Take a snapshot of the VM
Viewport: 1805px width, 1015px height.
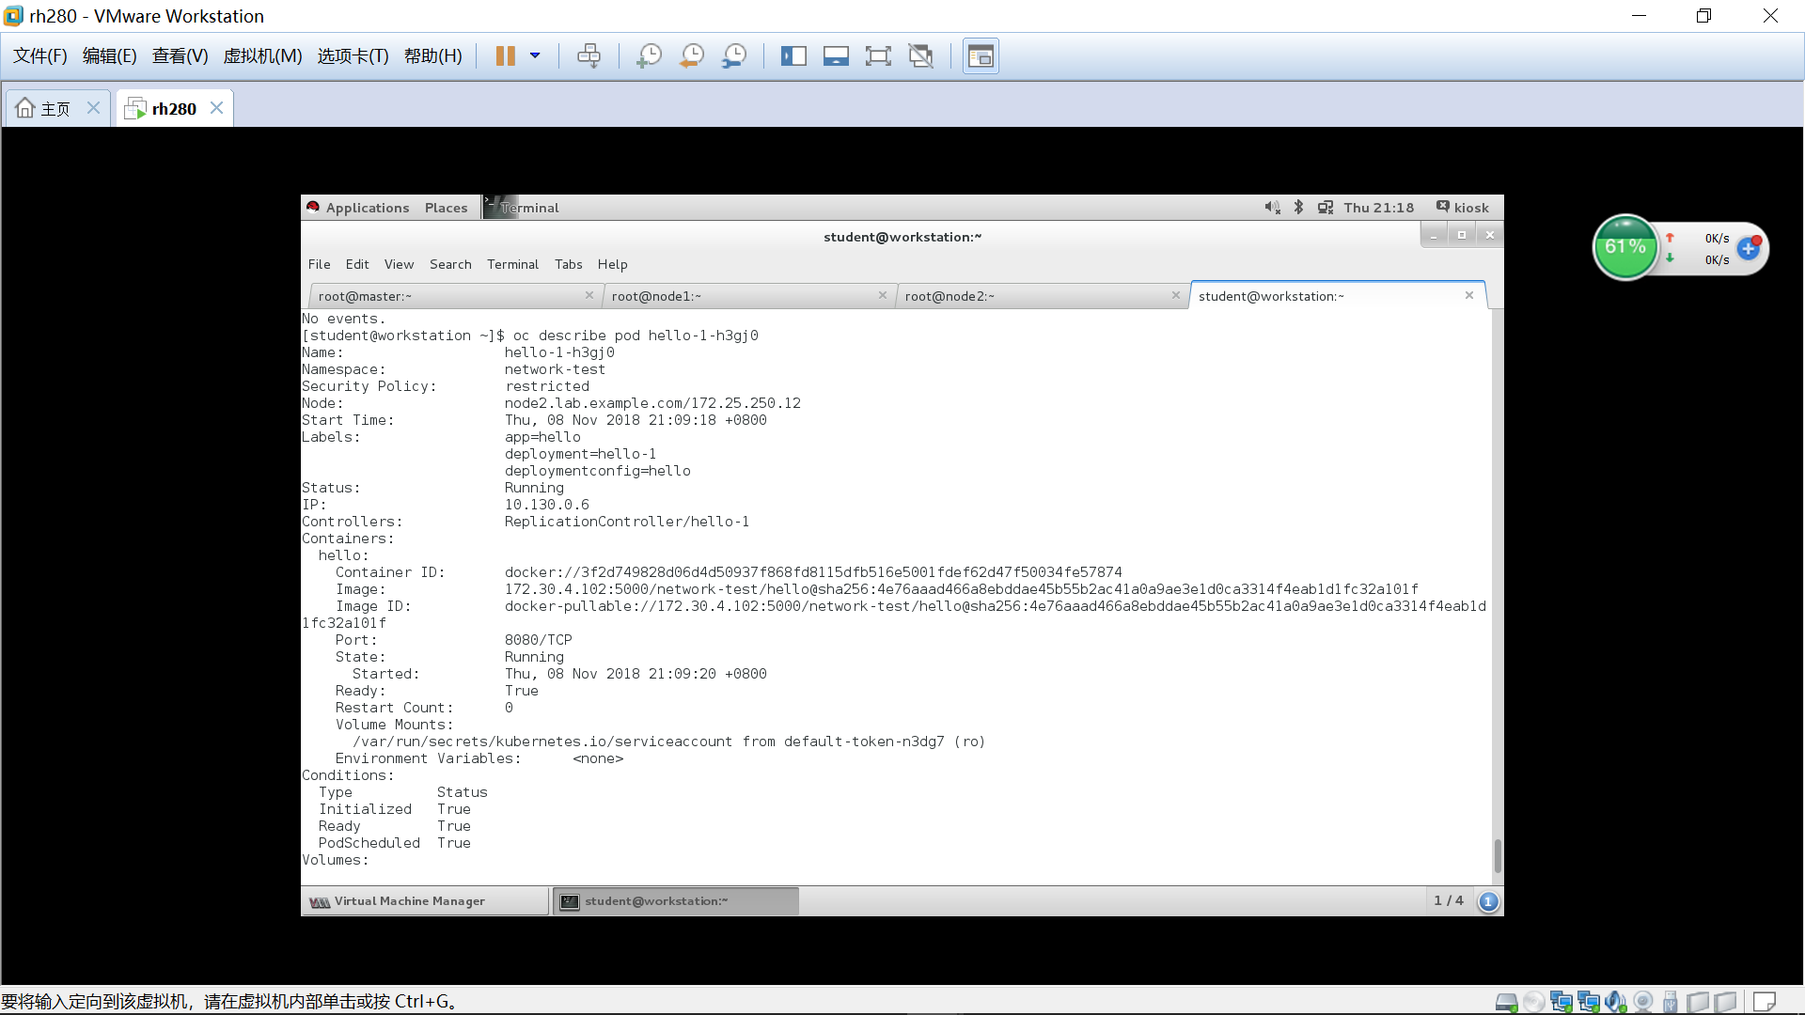point(649,56)
